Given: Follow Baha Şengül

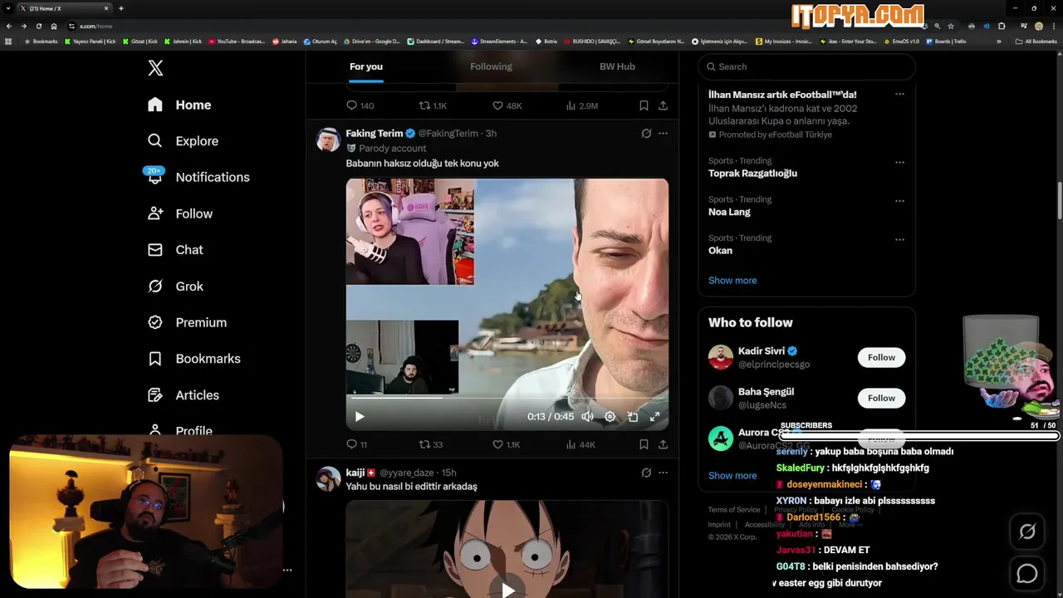Looking at the screenshot, I should tap(881, 398).
